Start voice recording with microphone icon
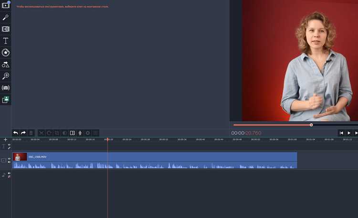This screenshot has height=218, width=358. point(80,133)
